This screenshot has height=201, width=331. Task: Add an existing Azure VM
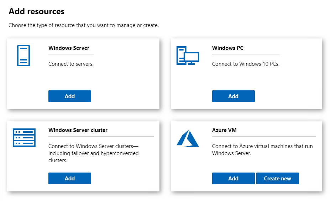tap(233, 179)
